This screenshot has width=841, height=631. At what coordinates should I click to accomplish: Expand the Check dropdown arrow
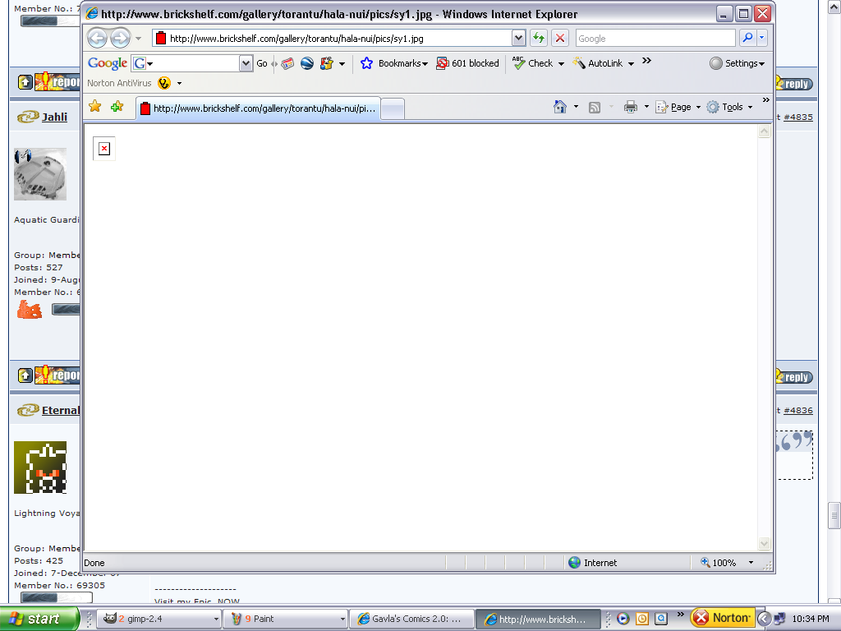tap(561, 64)
